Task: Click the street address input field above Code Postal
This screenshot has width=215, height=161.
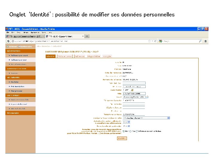Action: click(x=134, y=86)
